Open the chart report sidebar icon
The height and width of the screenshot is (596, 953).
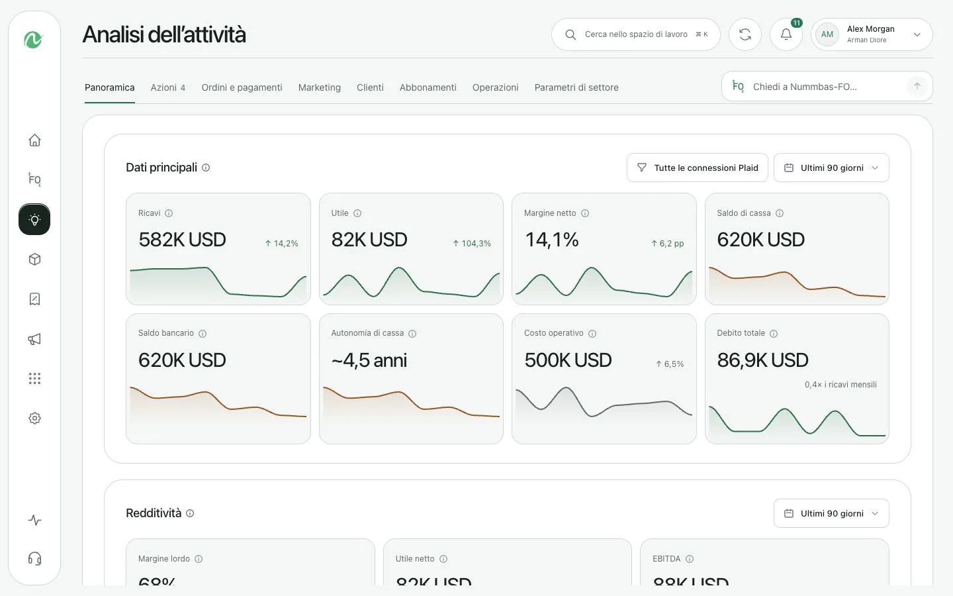tap(34, 299)
